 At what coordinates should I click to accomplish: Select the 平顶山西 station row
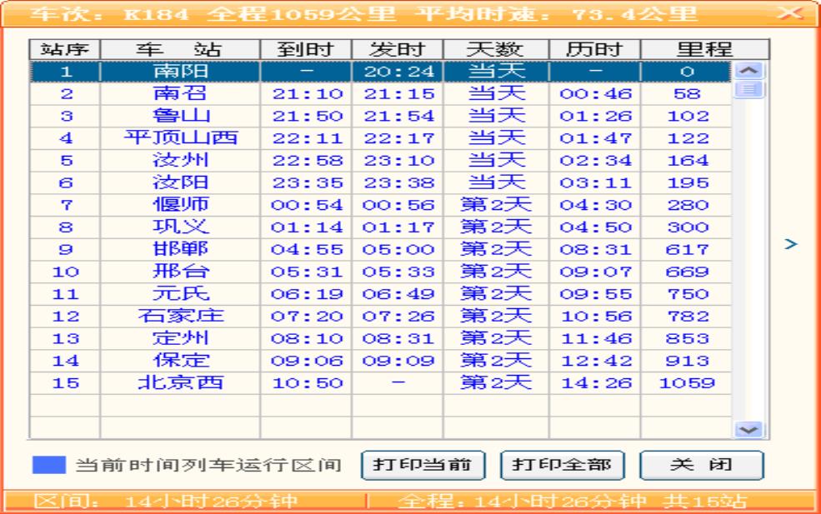click(180, 138)
